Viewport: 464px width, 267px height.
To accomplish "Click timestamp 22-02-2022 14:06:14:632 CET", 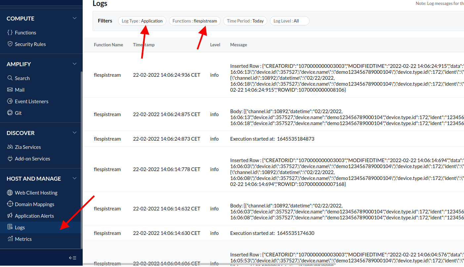I will pos(167,208).
